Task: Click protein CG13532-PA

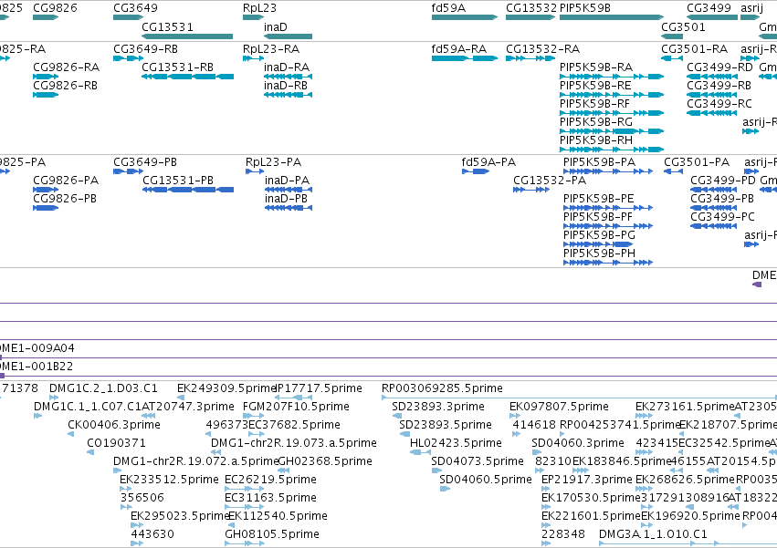Action: point(531,190)
